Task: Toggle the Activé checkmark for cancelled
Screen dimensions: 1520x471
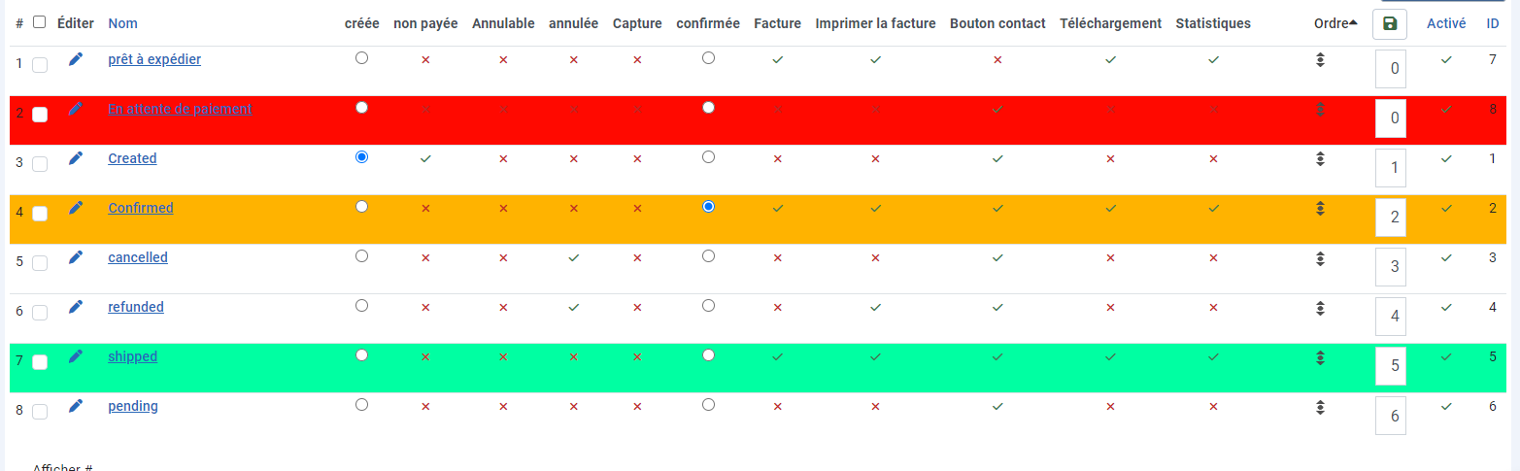Action: (x=1446, y=257)
